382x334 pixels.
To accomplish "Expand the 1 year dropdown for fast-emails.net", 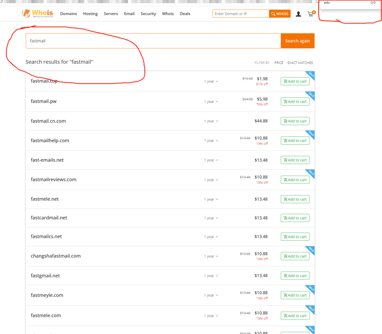I will [x=211, y=160].
